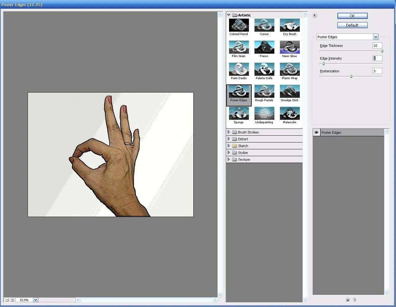Select the Sponge filter thumbnail

239,113
